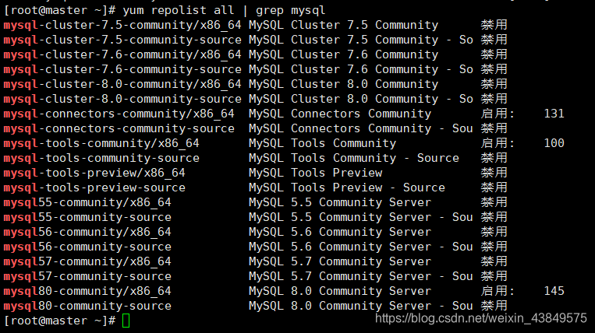Select repo id 'mysql56-community-source'
The height and width of the screenshot is (333, 595).
87,247
